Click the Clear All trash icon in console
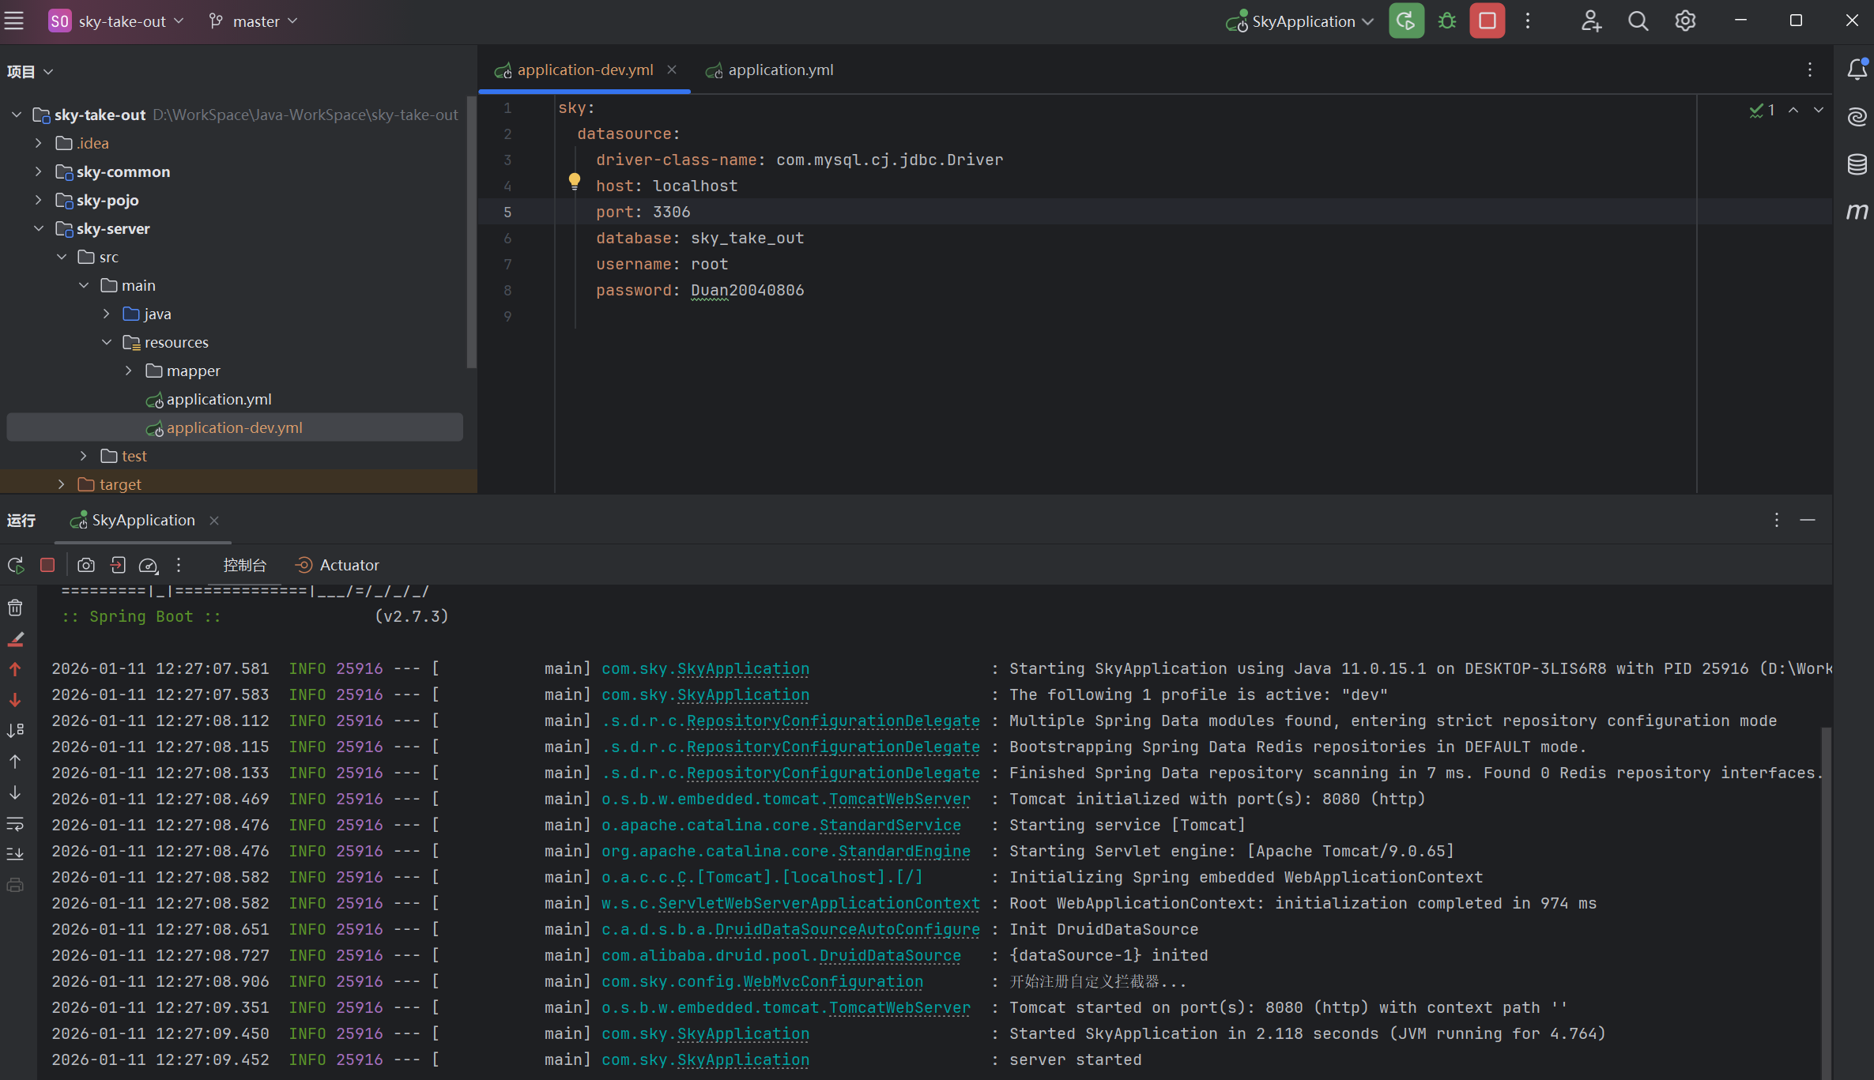 tap(15, 608)
